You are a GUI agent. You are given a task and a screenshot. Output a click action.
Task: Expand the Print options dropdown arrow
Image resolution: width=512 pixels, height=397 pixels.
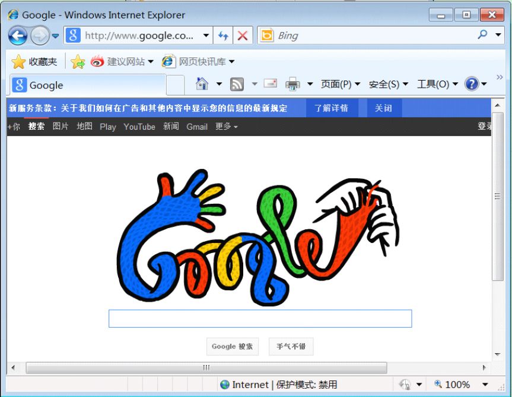(x=310, y=84)
